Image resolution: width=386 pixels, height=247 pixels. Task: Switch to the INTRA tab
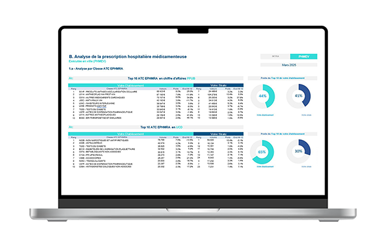point(275,56)
